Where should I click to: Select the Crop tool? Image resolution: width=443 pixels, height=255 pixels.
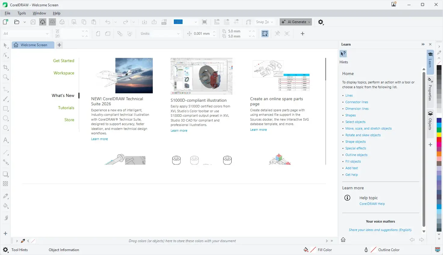(5, 67)
